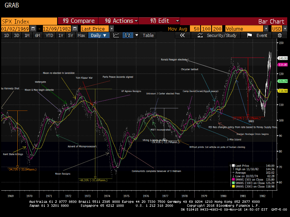This screenshot has height=217, width=290.
Task: Open the USD currency dropdown
Action: [x=285, y=29]
